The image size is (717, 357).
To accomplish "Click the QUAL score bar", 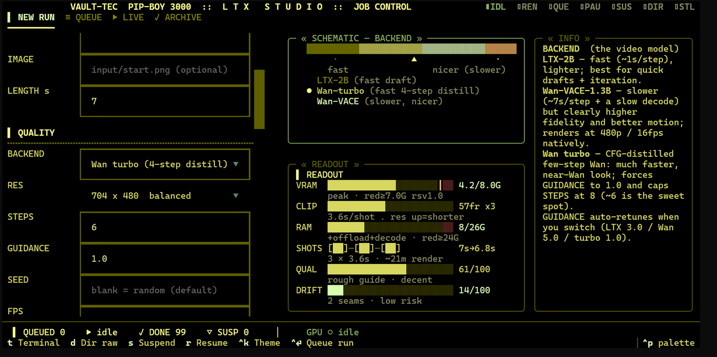I will [x=390, y=269].
